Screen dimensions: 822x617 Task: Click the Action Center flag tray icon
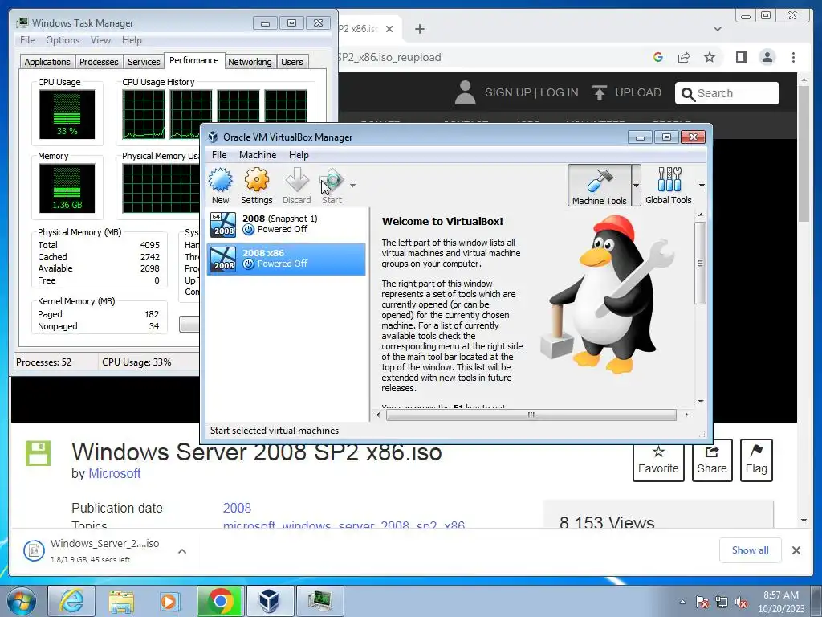click(702, 602)
